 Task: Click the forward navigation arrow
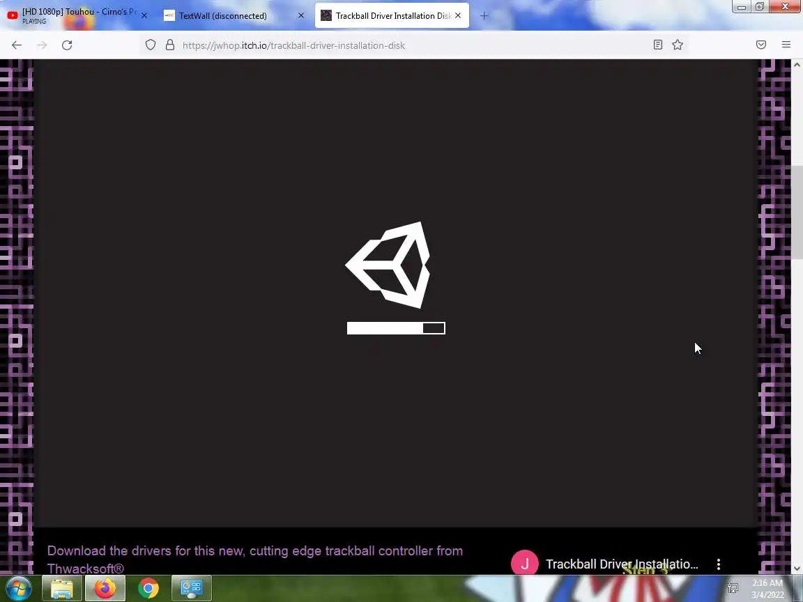[42, 45]
